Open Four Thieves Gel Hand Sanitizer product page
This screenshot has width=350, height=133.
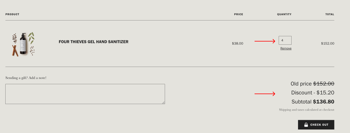(x=94, y=42)
